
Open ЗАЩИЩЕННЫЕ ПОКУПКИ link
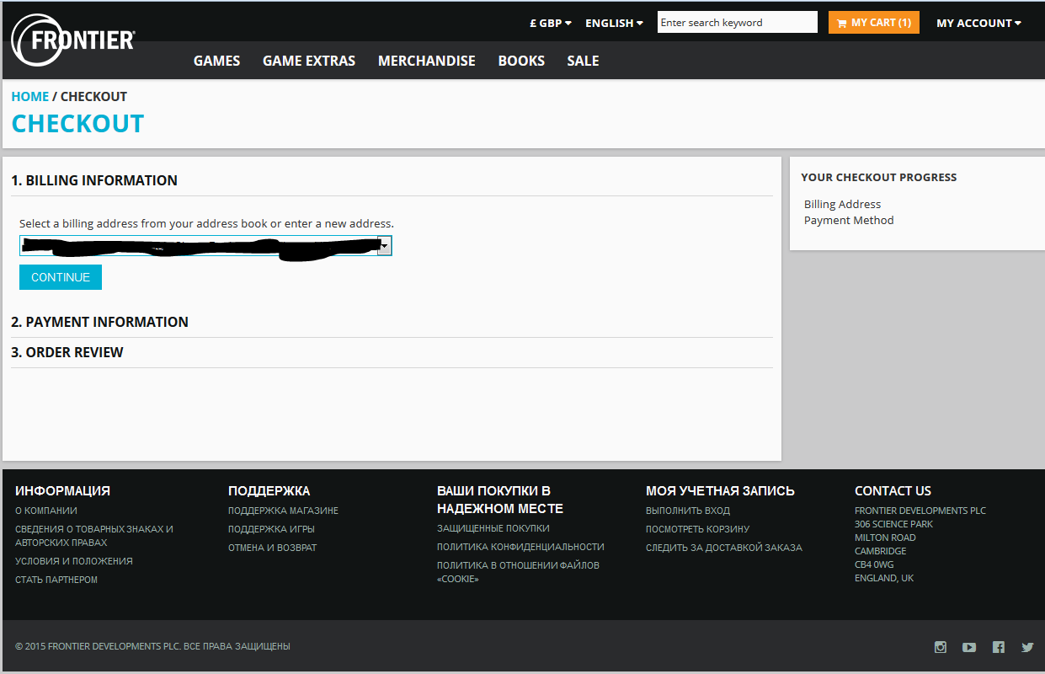coord(493,528)
